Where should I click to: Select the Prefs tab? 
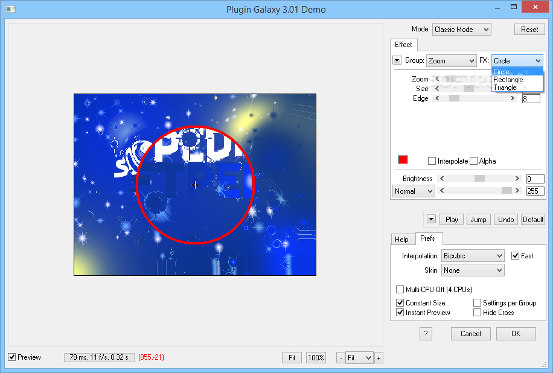tap(428, 238)
